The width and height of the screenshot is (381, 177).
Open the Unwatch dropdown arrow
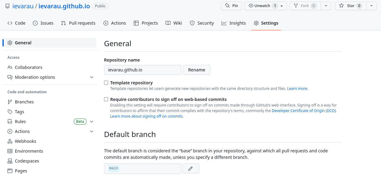point(282,6)
